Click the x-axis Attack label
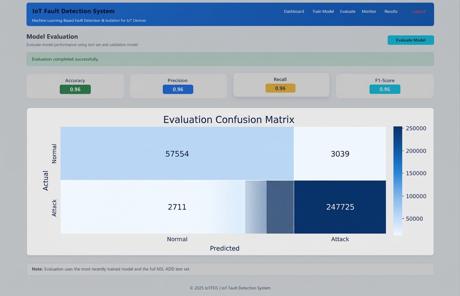The width and height of the screenshot is (460, 296). tap(340, 239)
